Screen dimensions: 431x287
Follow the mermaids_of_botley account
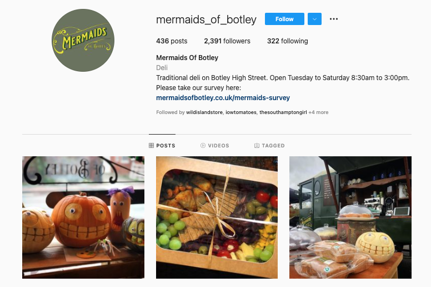point(284,19)
